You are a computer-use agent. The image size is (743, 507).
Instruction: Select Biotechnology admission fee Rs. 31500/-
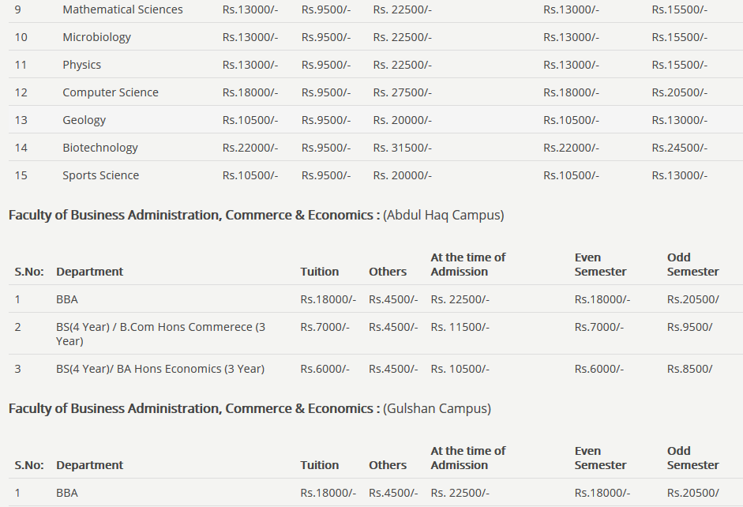click(402, 148)
